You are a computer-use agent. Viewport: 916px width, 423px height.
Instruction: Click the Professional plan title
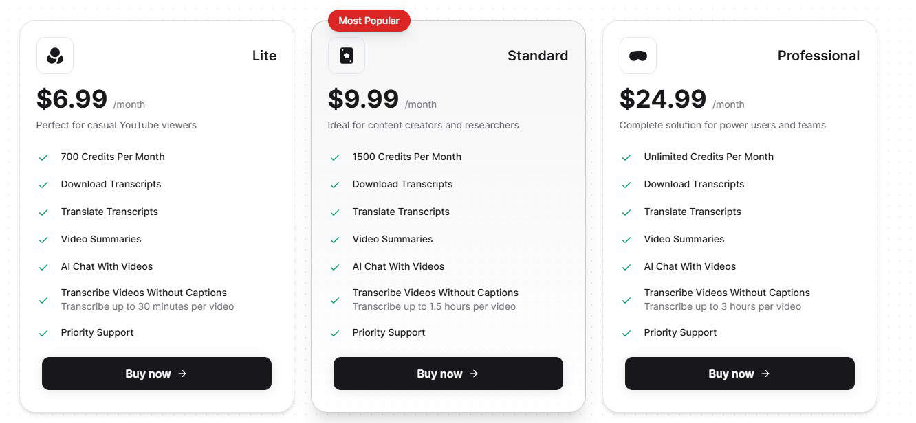pos(818,56)
